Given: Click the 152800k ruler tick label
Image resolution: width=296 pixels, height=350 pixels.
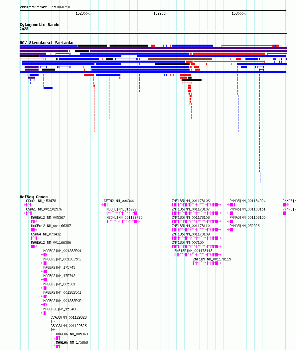Looking at the screenshot, I should [x=82, y=13].
